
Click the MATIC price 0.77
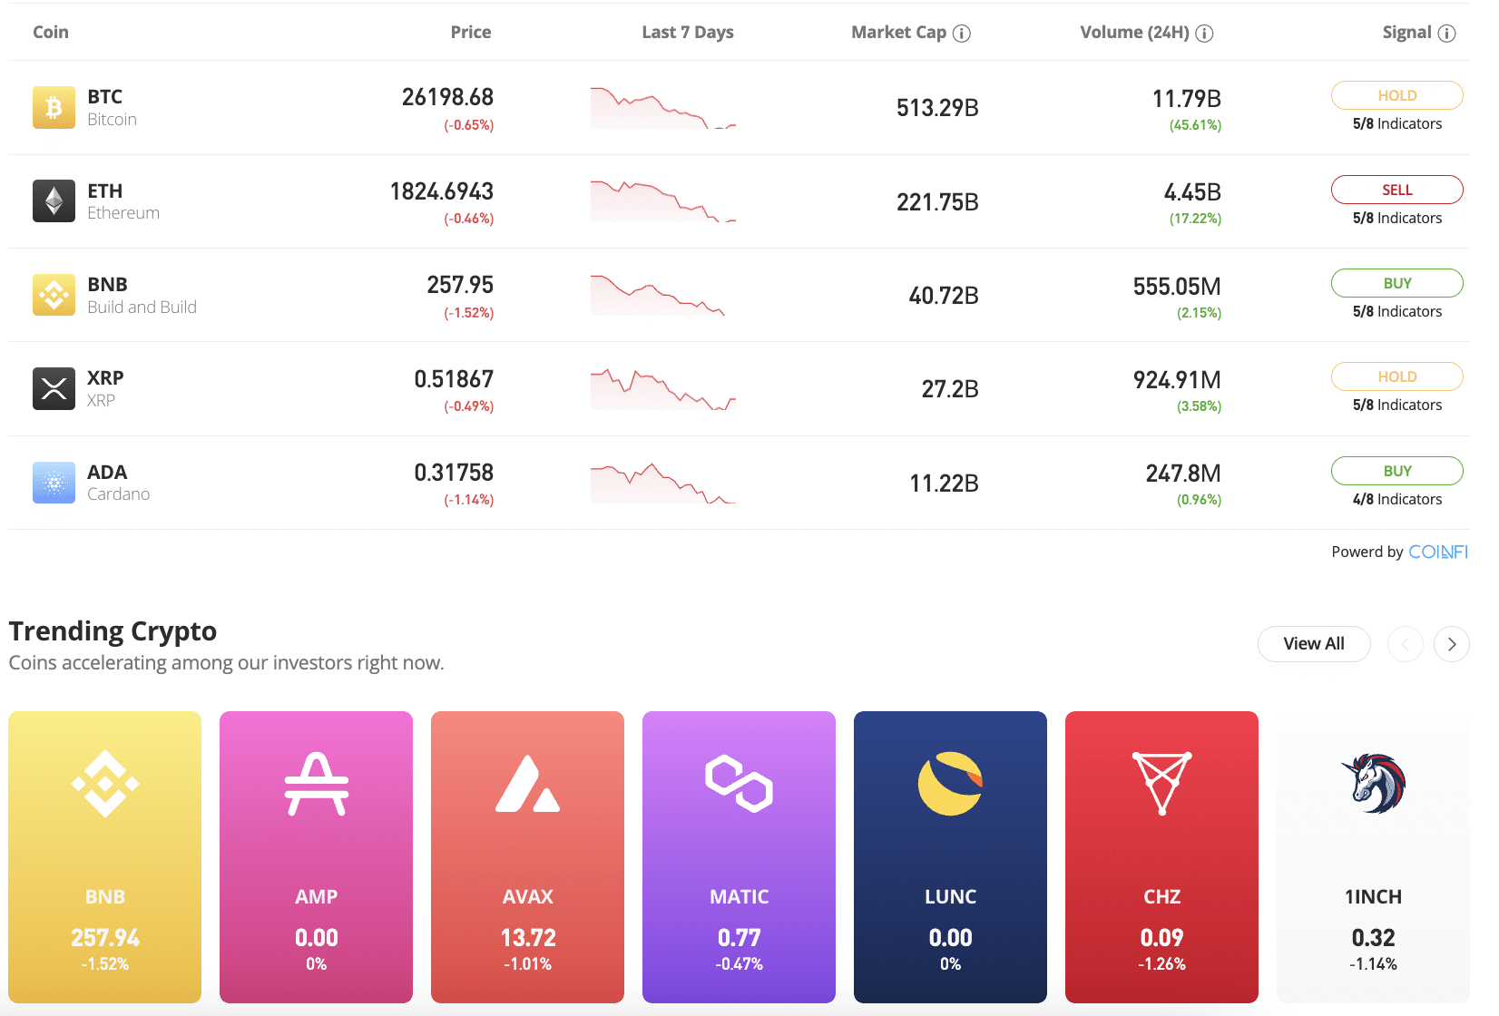pyautogui.click(x=740, y=938)
